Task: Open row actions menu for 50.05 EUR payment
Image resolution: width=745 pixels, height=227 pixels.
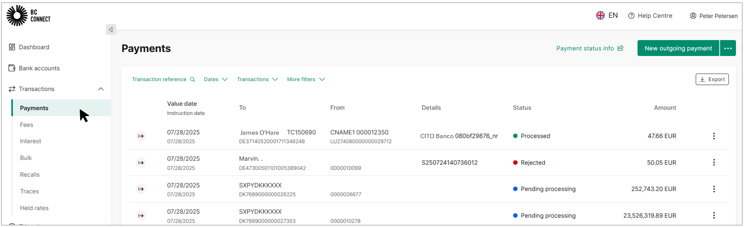Action: [714, 162]
